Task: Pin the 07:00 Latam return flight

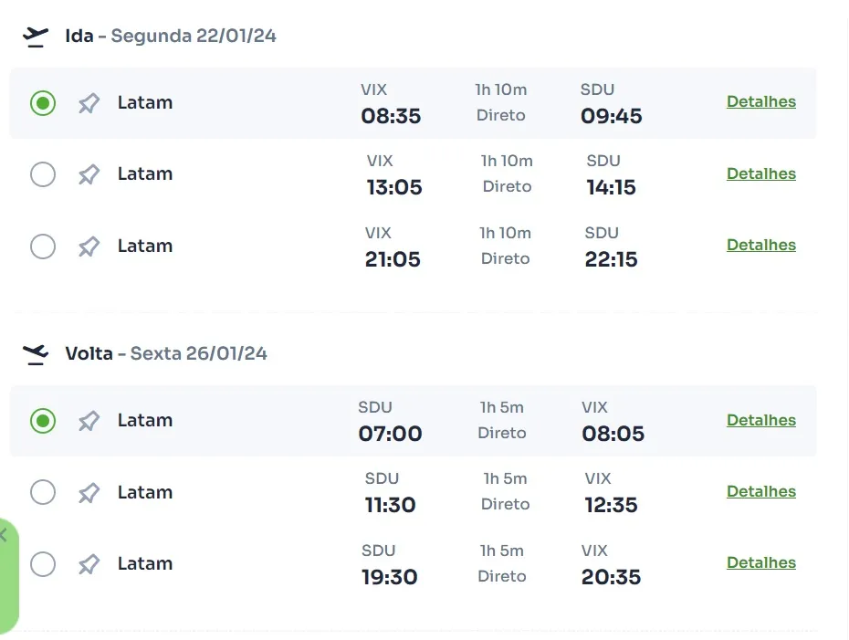Action: [89, 421]
